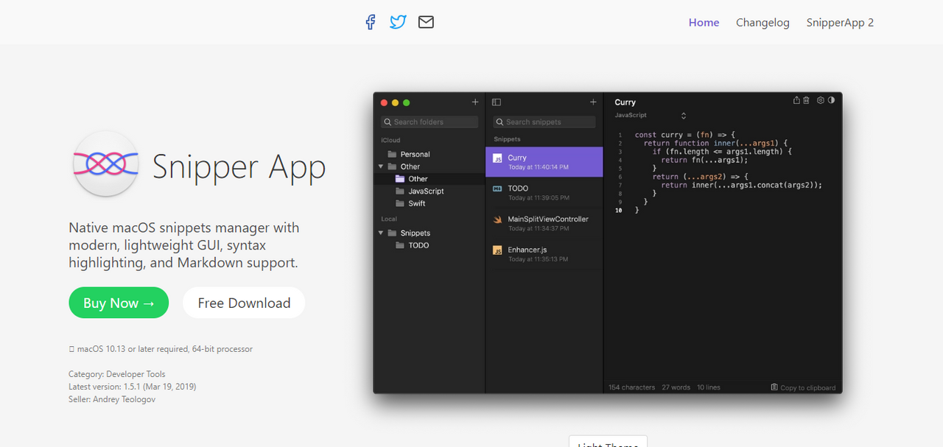Select the TODO snippet in the list
Screen dimensions: 943x447
[x=544, y=192]
